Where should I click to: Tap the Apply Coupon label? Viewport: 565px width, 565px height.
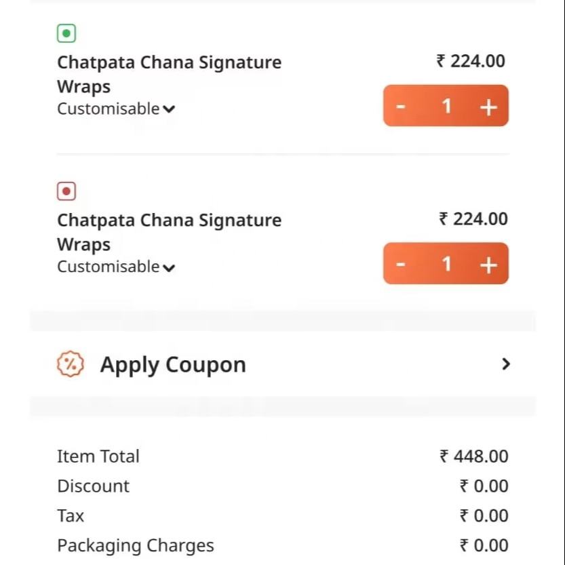click(x=173, y=365)
